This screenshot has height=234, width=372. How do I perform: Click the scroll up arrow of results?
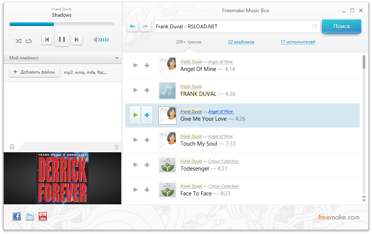(x=364, y=196)
